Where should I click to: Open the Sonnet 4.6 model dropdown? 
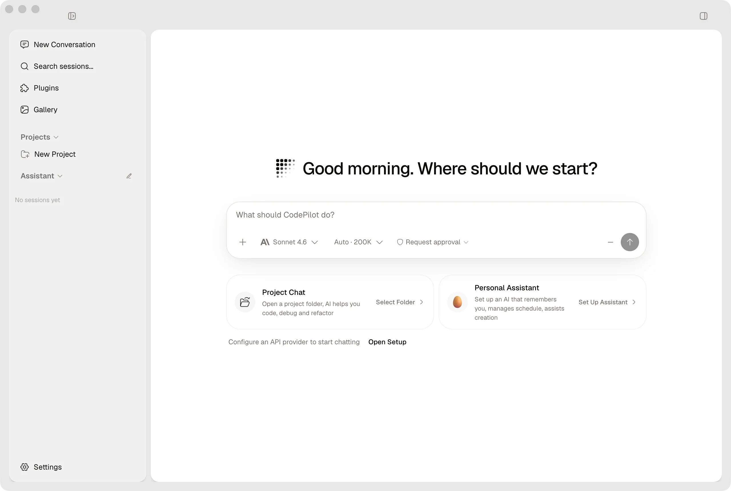point(289,242)
